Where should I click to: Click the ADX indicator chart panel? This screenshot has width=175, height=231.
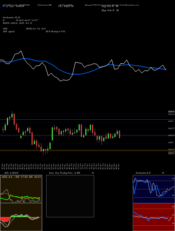pos(21,189)
